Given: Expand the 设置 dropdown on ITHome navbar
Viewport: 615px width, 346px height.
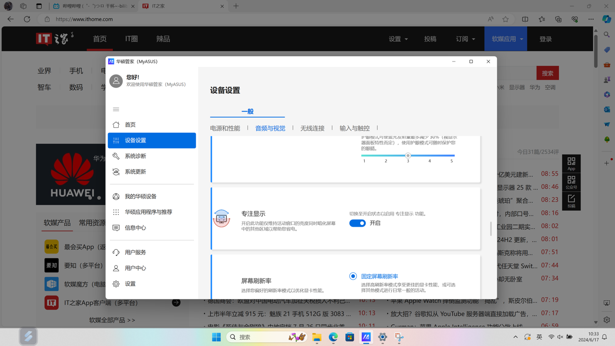Looking at the screenshot, I should tap(398, 39).
